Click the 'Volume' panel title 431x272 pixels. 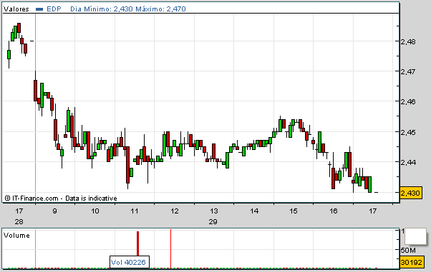click(16, 236)
